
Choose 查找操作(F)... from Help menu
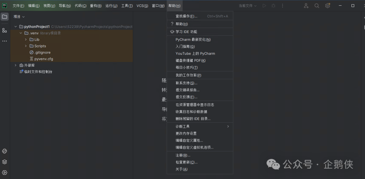point(200,16)
